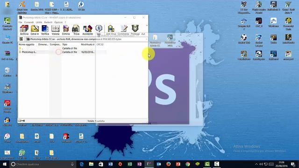Screen dimensions: 299x168
Task: Click the key/drive icon in WinRAR status bar
Action: point(21,121)
